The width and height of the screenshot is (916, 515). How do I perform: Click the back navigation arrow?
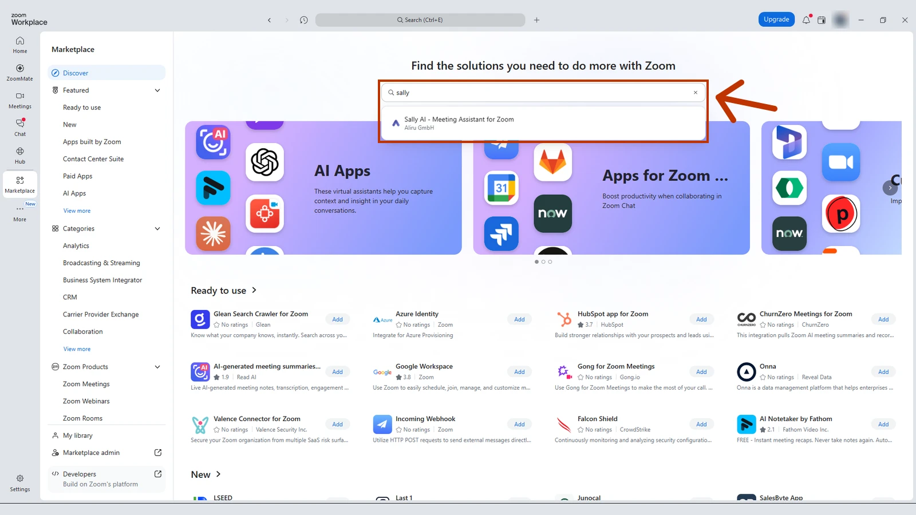pos(269,20)
